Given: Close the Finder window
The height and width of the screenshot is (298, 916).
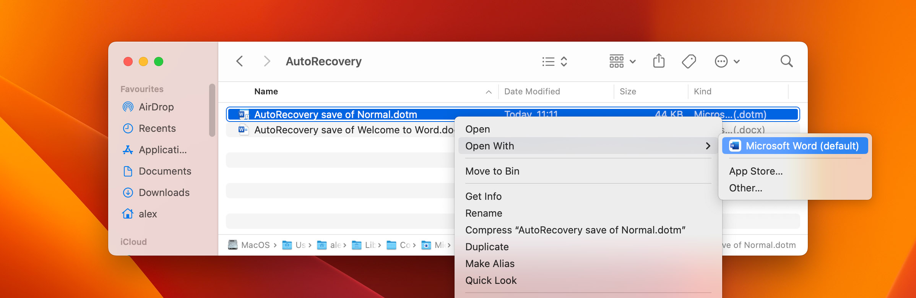Looking at the screenshot, I should [128, 62].
